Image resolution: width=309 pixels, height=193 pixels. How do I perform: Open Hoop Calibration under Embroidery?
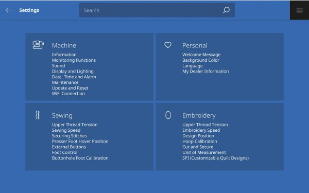(x=199, y=142)
